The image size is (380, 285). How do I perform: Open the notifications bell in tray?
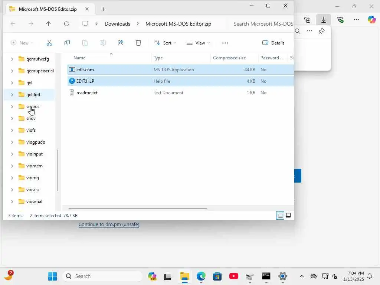coord(370,276)
